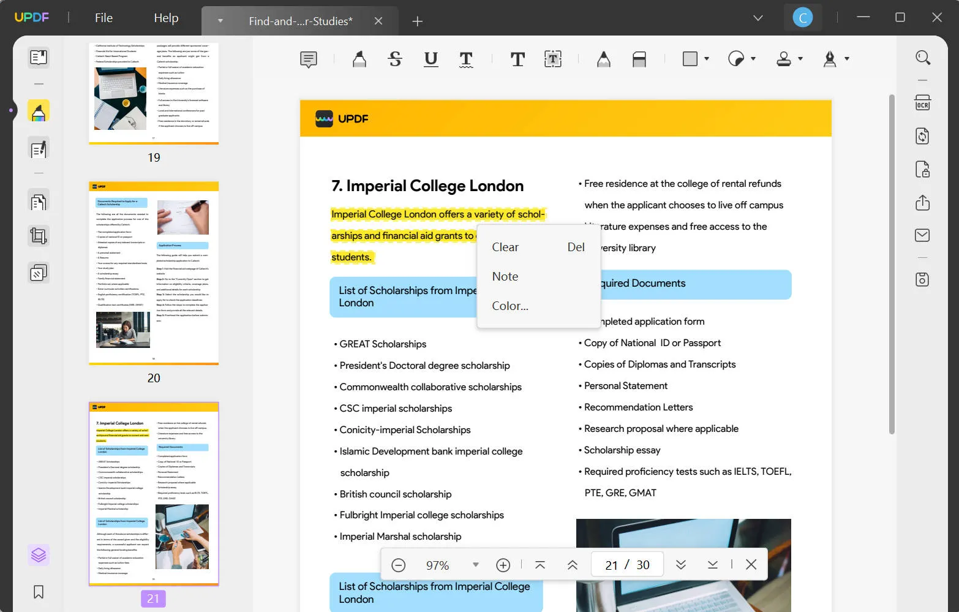Zoom in with the plus button
Screen dimensions: 959x612
pos(503,565)
